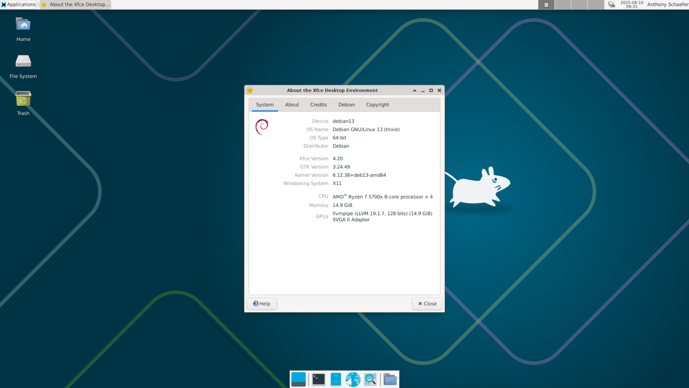Open the Web Browser from the dock
Screen dimensions: 689x388
pos(353,379)
